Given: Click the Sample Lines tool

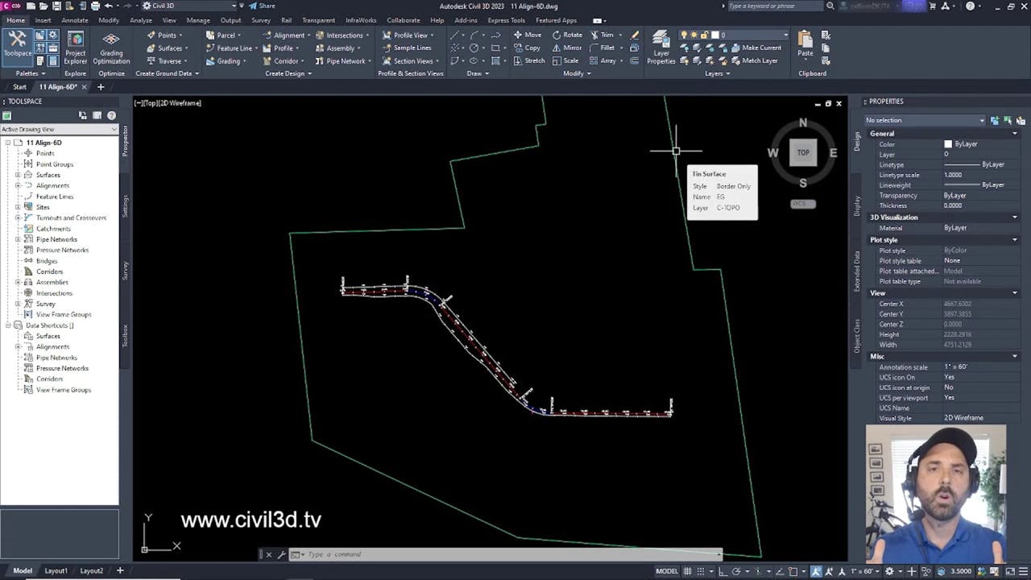Looking at the screenshot, I should click(411, 48).
